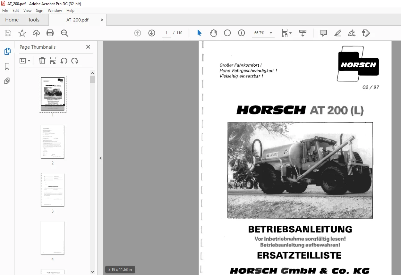Click the ERSATZTEILLISTE heading in the document

pos(299,255)
